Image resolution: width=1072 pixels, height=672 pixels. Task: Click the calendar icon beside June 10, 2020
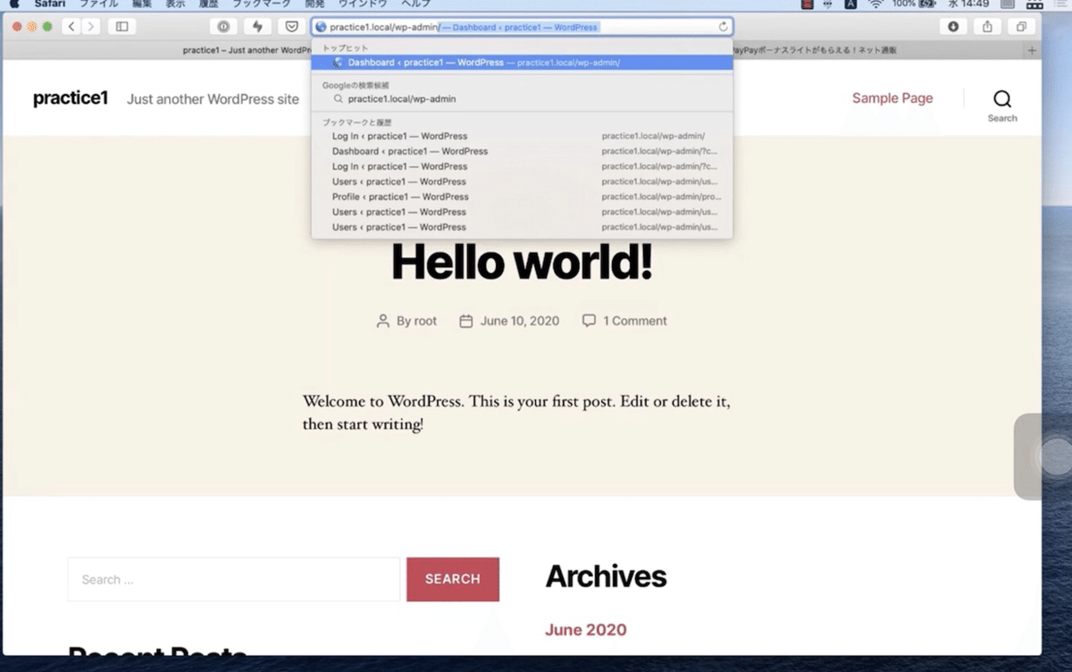point(466,321)
